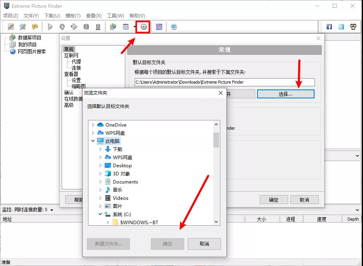
Task: Open the 下载(U) menu
Action: point(52,16)
